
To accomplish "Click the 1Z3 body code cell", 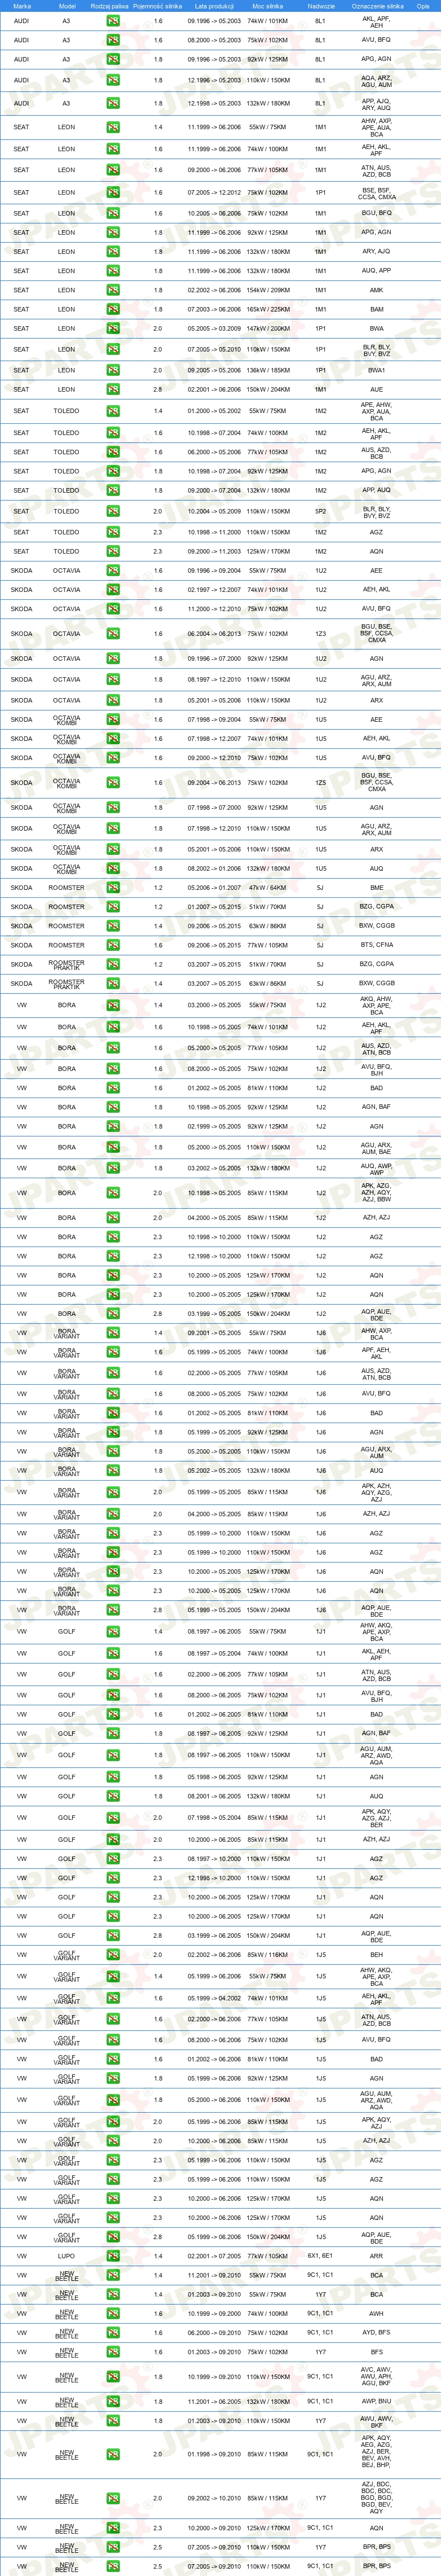I will click(321, 633).
